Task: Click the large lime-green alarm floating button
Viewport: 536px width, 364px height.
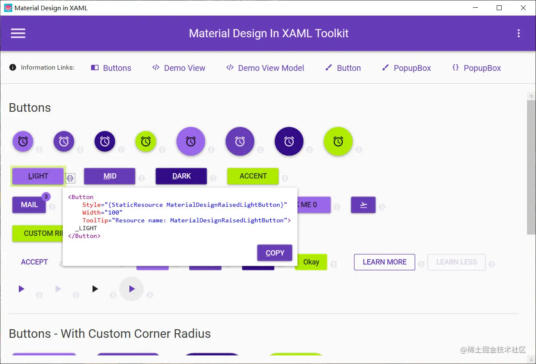Action: click(338, 141)
